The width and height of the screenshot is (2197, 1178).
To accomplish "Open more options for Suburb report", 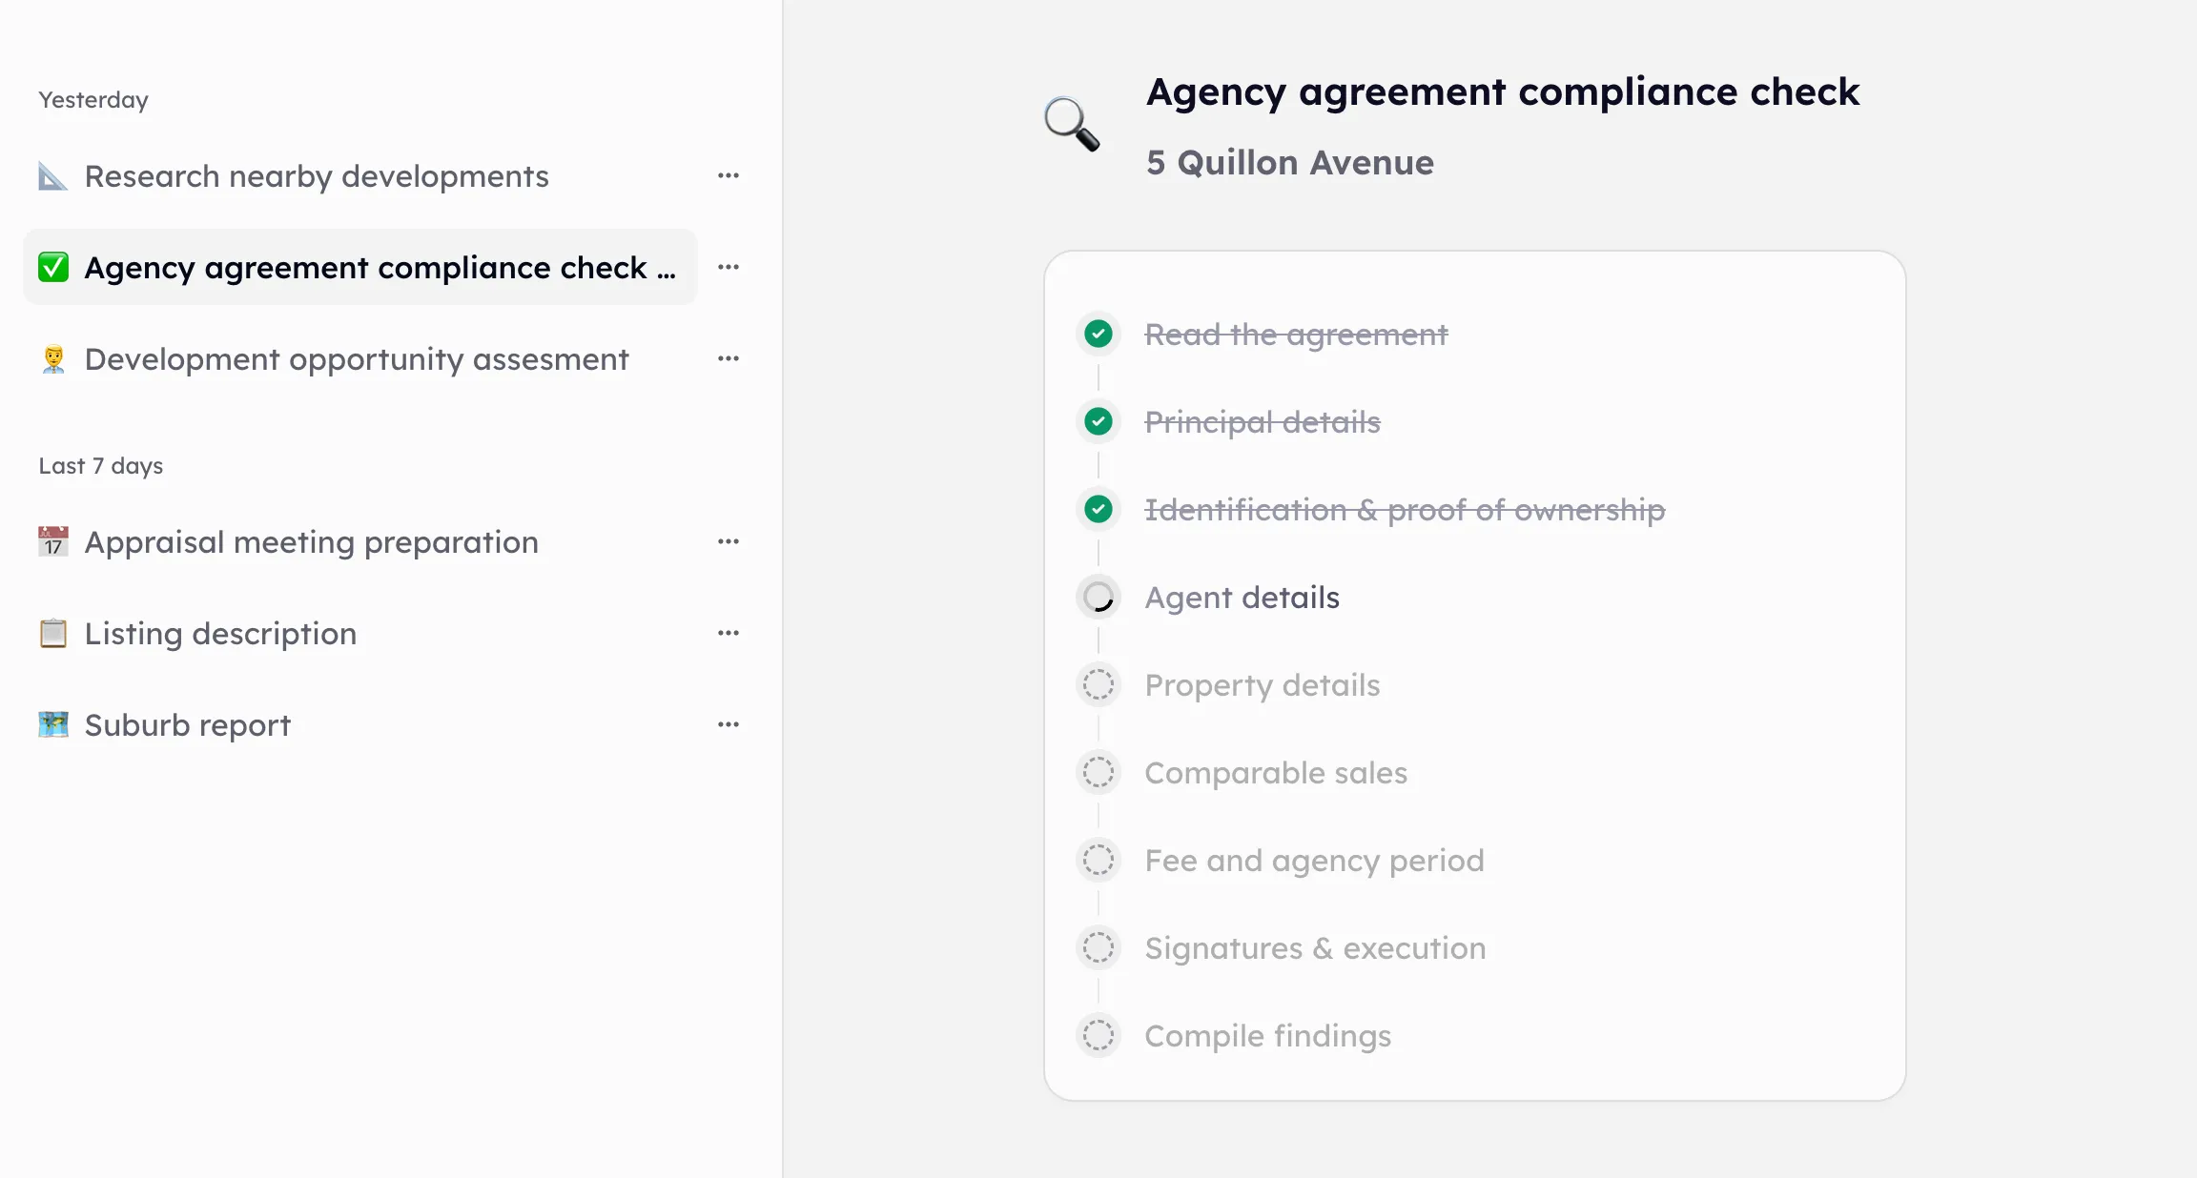I will (729, 724).
